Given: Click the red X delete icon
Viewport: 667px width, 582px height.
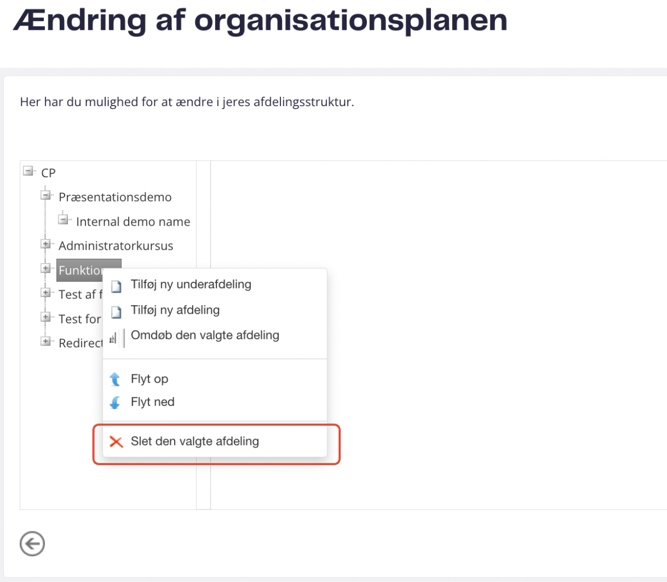Looking at the screenshot, I should point(116,442).
